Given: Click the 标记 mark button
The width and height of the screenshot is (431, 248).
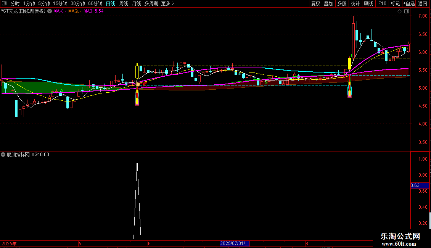Looking at the screenshot, I should click(x=395, y=3).
